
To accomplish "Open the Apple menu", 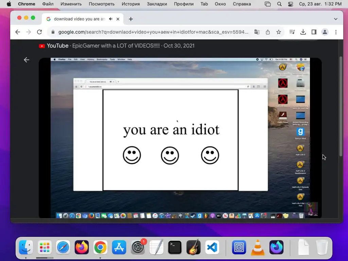I will [9, 4].
